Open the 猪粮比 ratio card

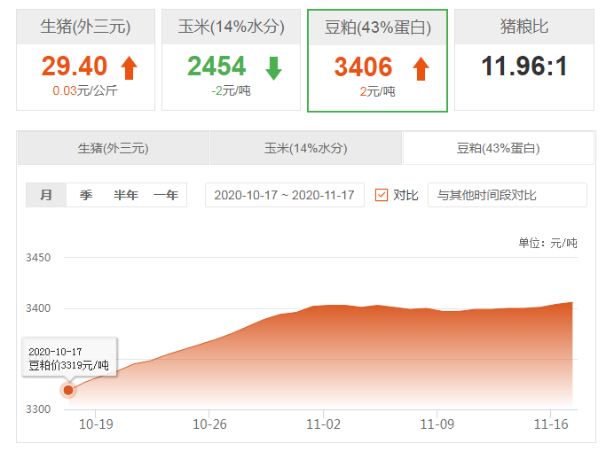point(524,60)
